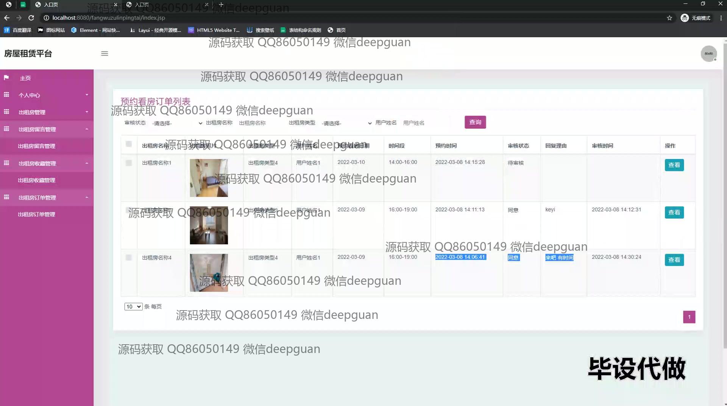
Task: Open the 出租房类型 filter dropdown
Action: 346,123
